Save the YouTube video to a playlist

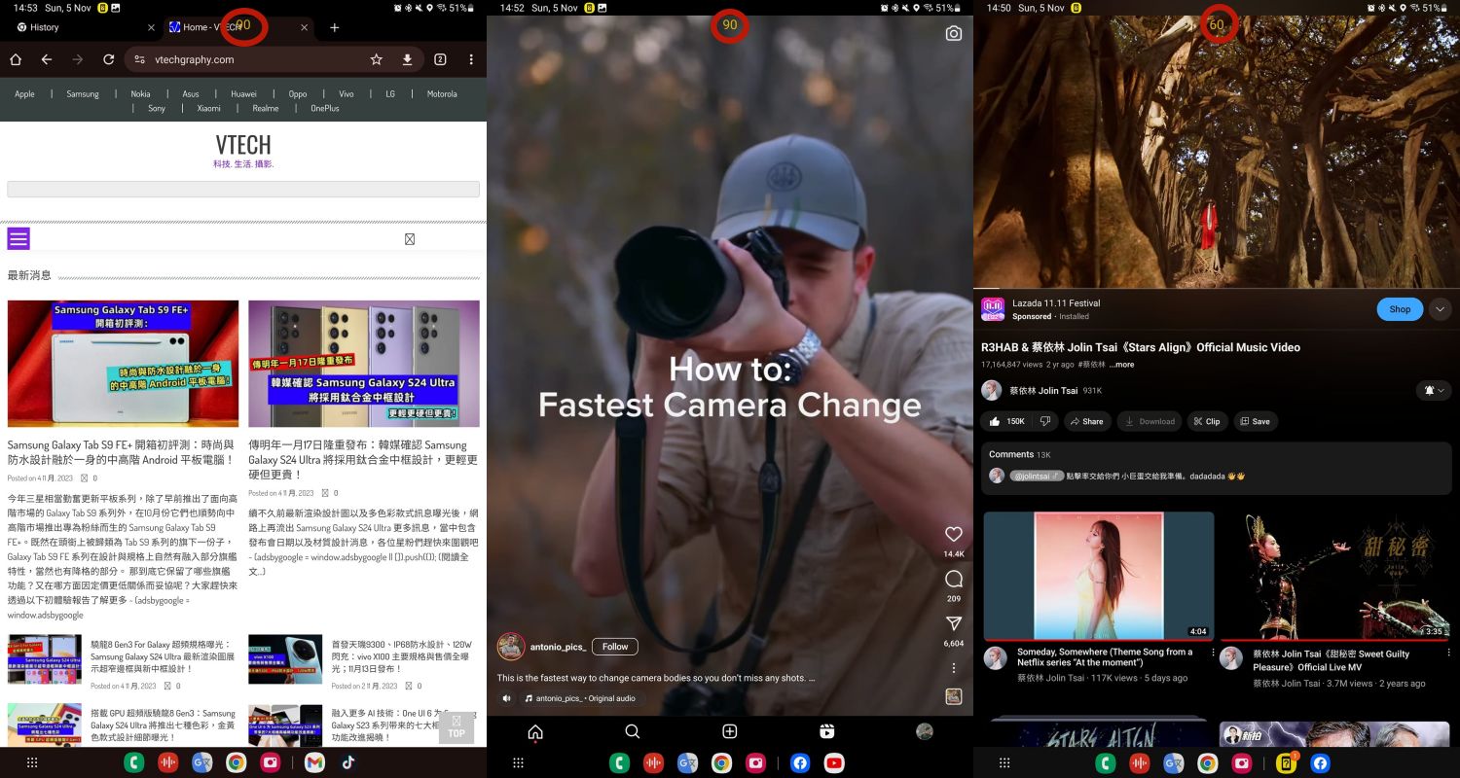tap(1256, 421)
